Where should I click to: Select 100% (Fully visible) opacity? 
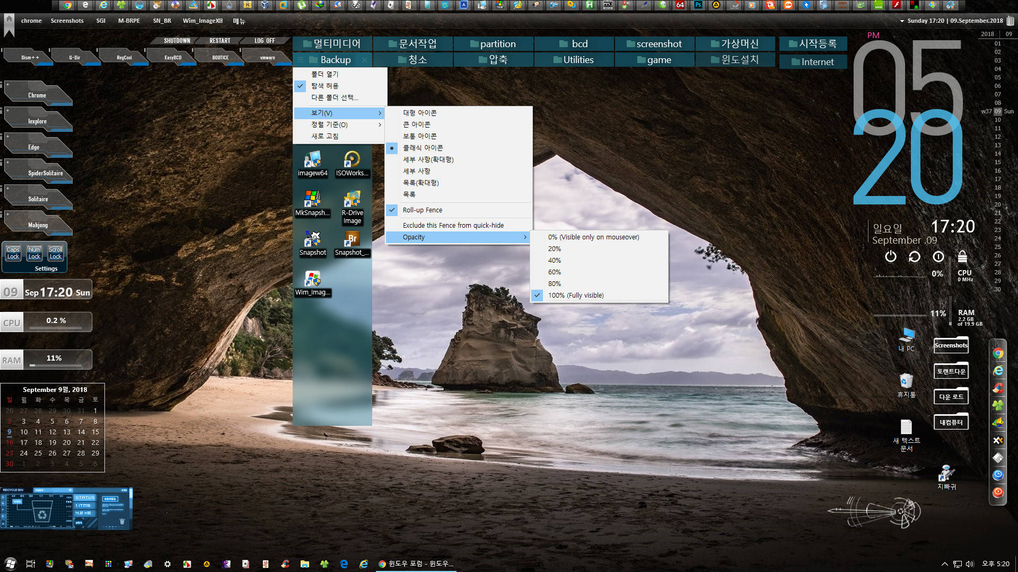pyautogui.click(x=599, y=296)
